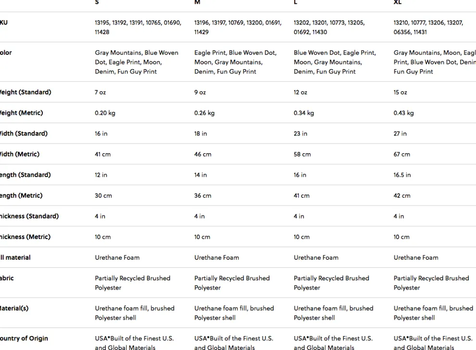Click the M size column header
476x350 pixels.
click(x=197, y=2)
